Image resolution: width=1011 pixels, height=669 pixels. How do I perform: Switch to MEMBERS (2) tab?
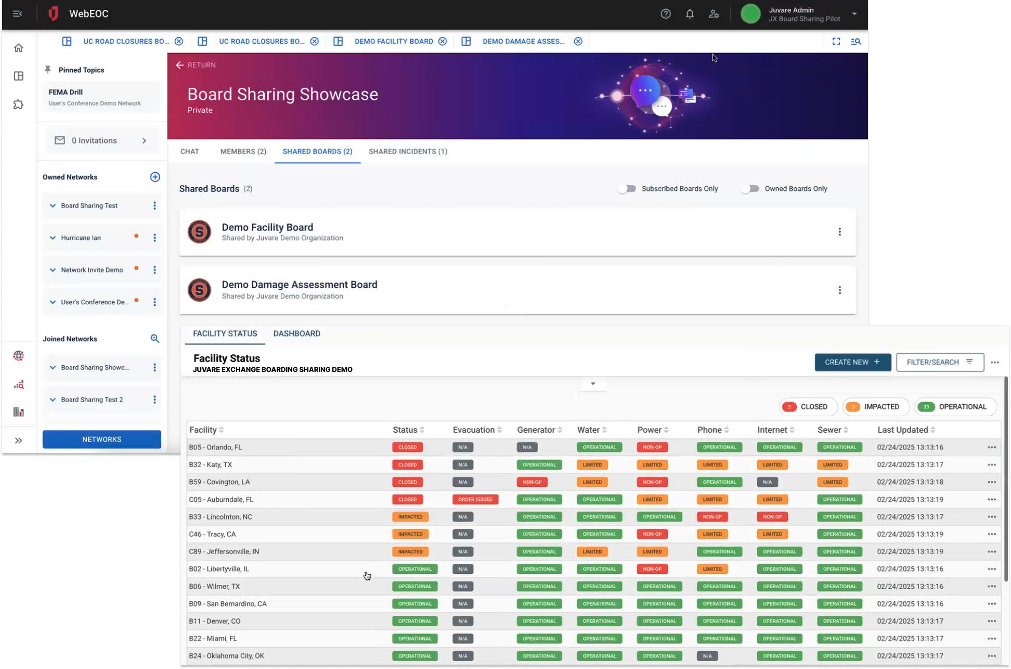click(x=243, y=151)
